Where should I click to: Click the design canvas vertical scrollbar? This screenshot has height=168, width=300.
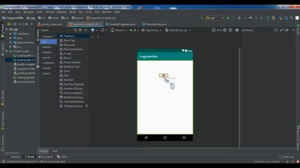(x=240, y=97)
